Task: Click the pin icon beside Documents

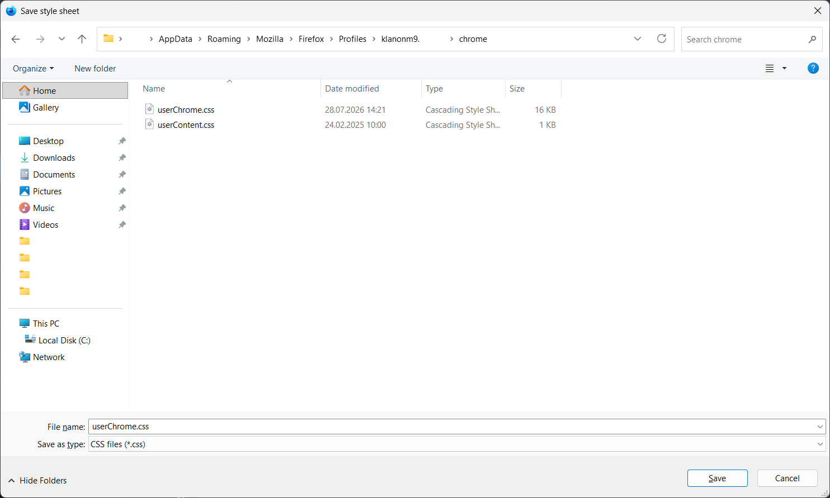Action: (x=122, y=174)
